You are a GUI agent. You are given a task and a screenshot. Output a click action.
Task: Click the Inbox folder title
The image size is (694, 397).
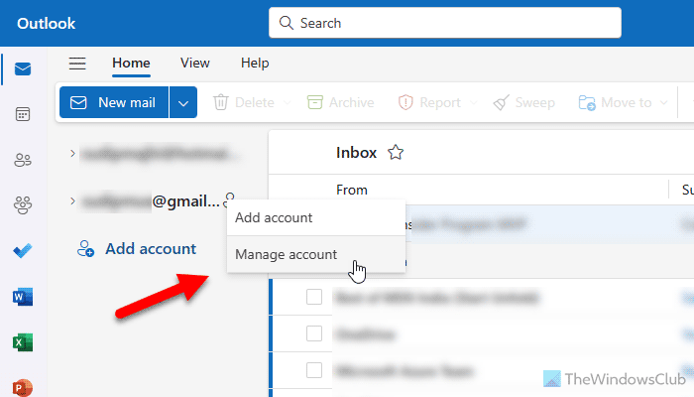(x=356, y=153)
